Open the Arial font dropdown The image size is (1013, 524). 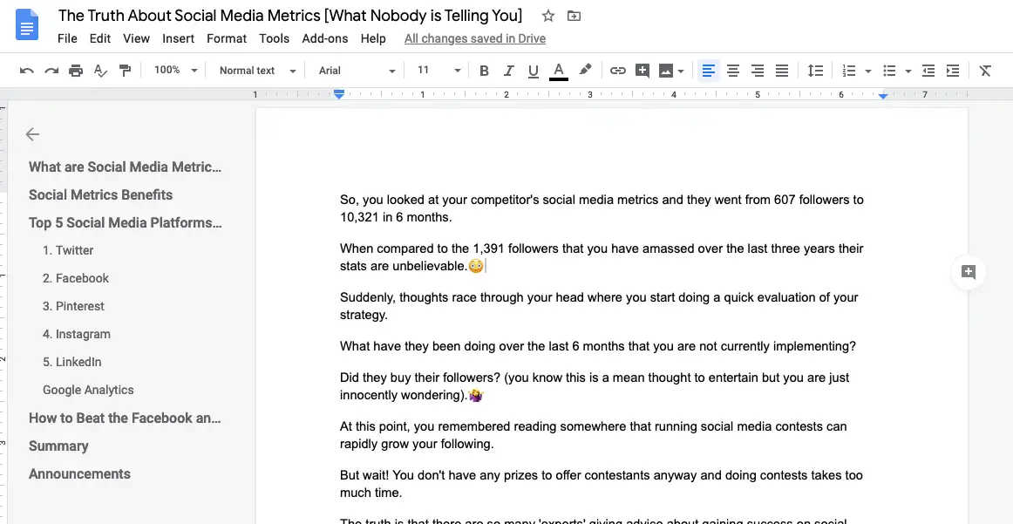tap(357, 71)
